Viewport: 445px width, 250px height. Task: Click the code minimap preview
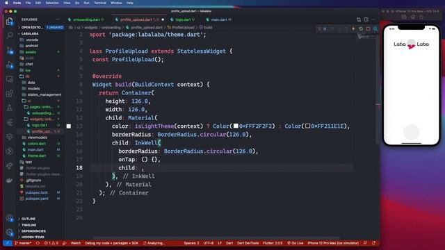pos(366,37)
